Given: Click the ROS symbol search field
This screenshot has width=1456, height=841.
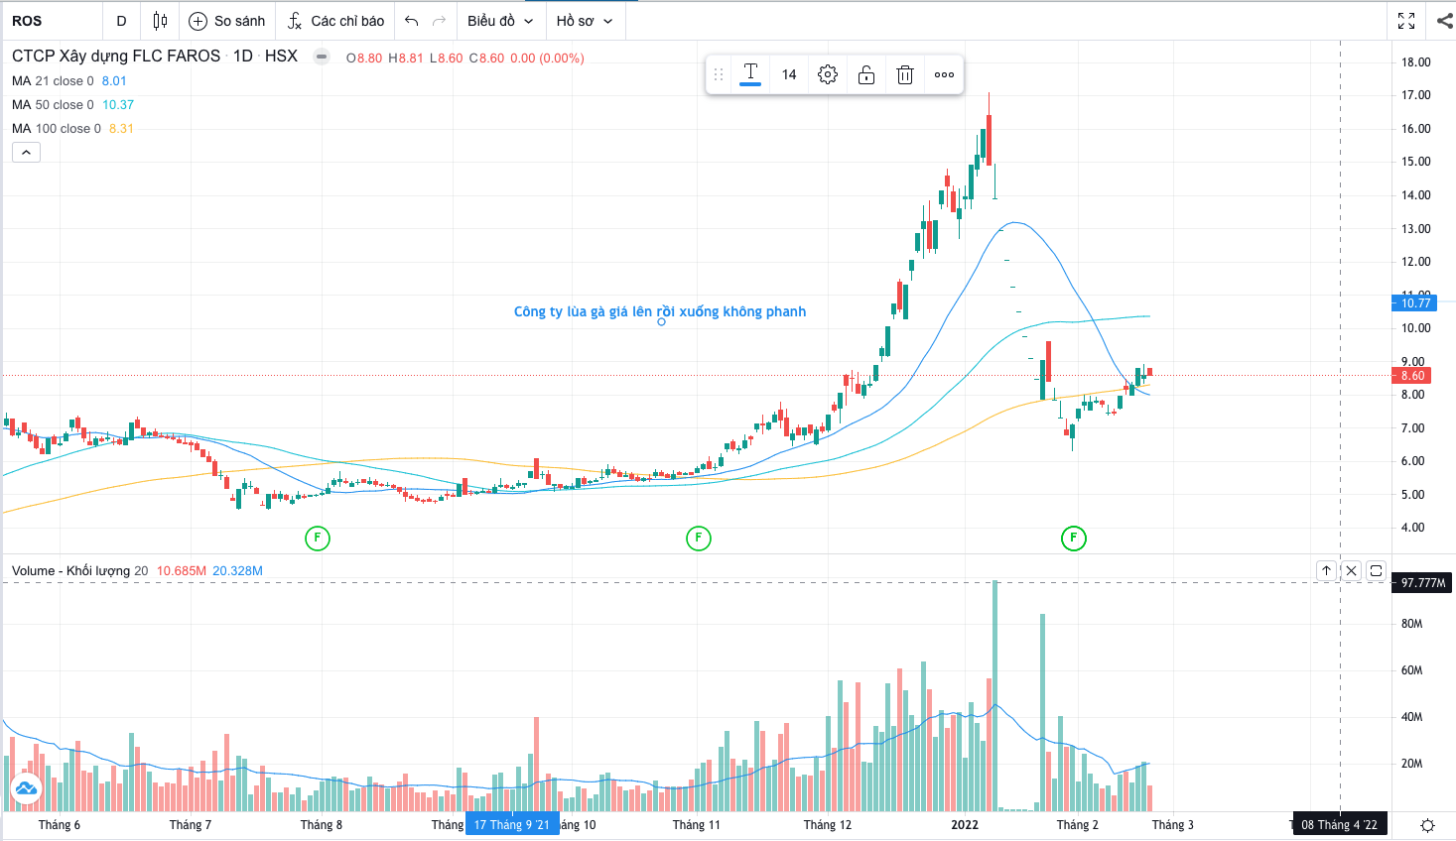Looking at the screenshot, I should (x=52, y=21).
